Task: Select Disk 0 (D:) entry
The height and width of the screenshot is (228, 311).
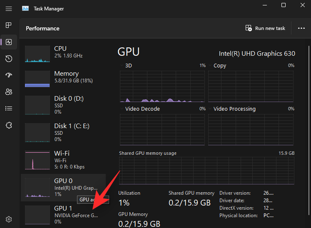Action: coord(63,105)
